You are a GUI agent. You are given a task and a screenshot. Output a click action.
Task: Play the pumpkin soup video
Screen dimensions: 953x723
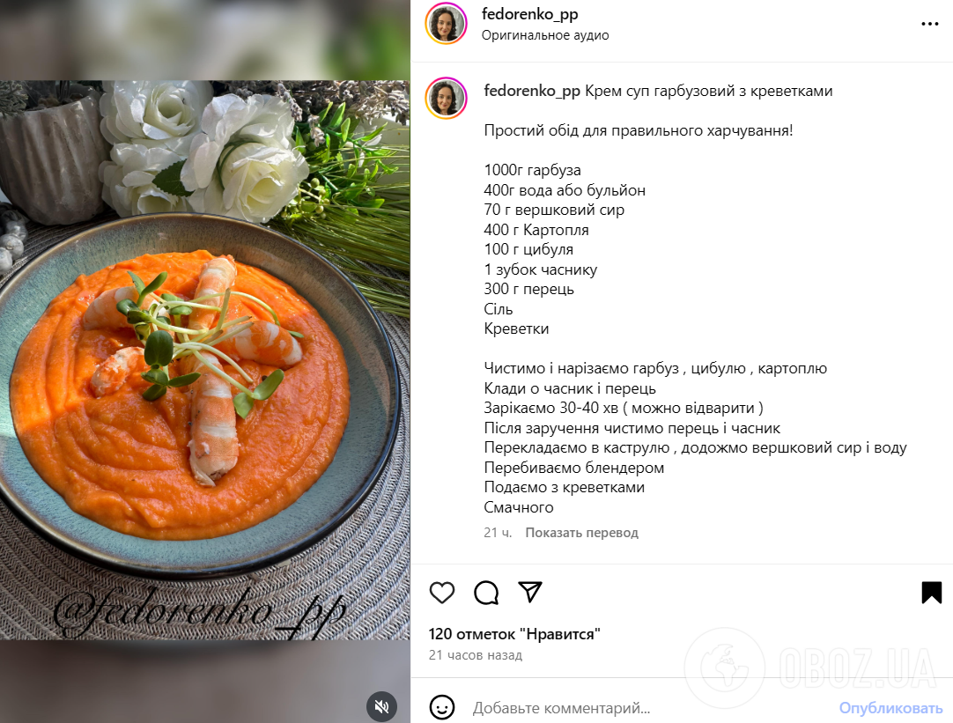tap(205, 359)
